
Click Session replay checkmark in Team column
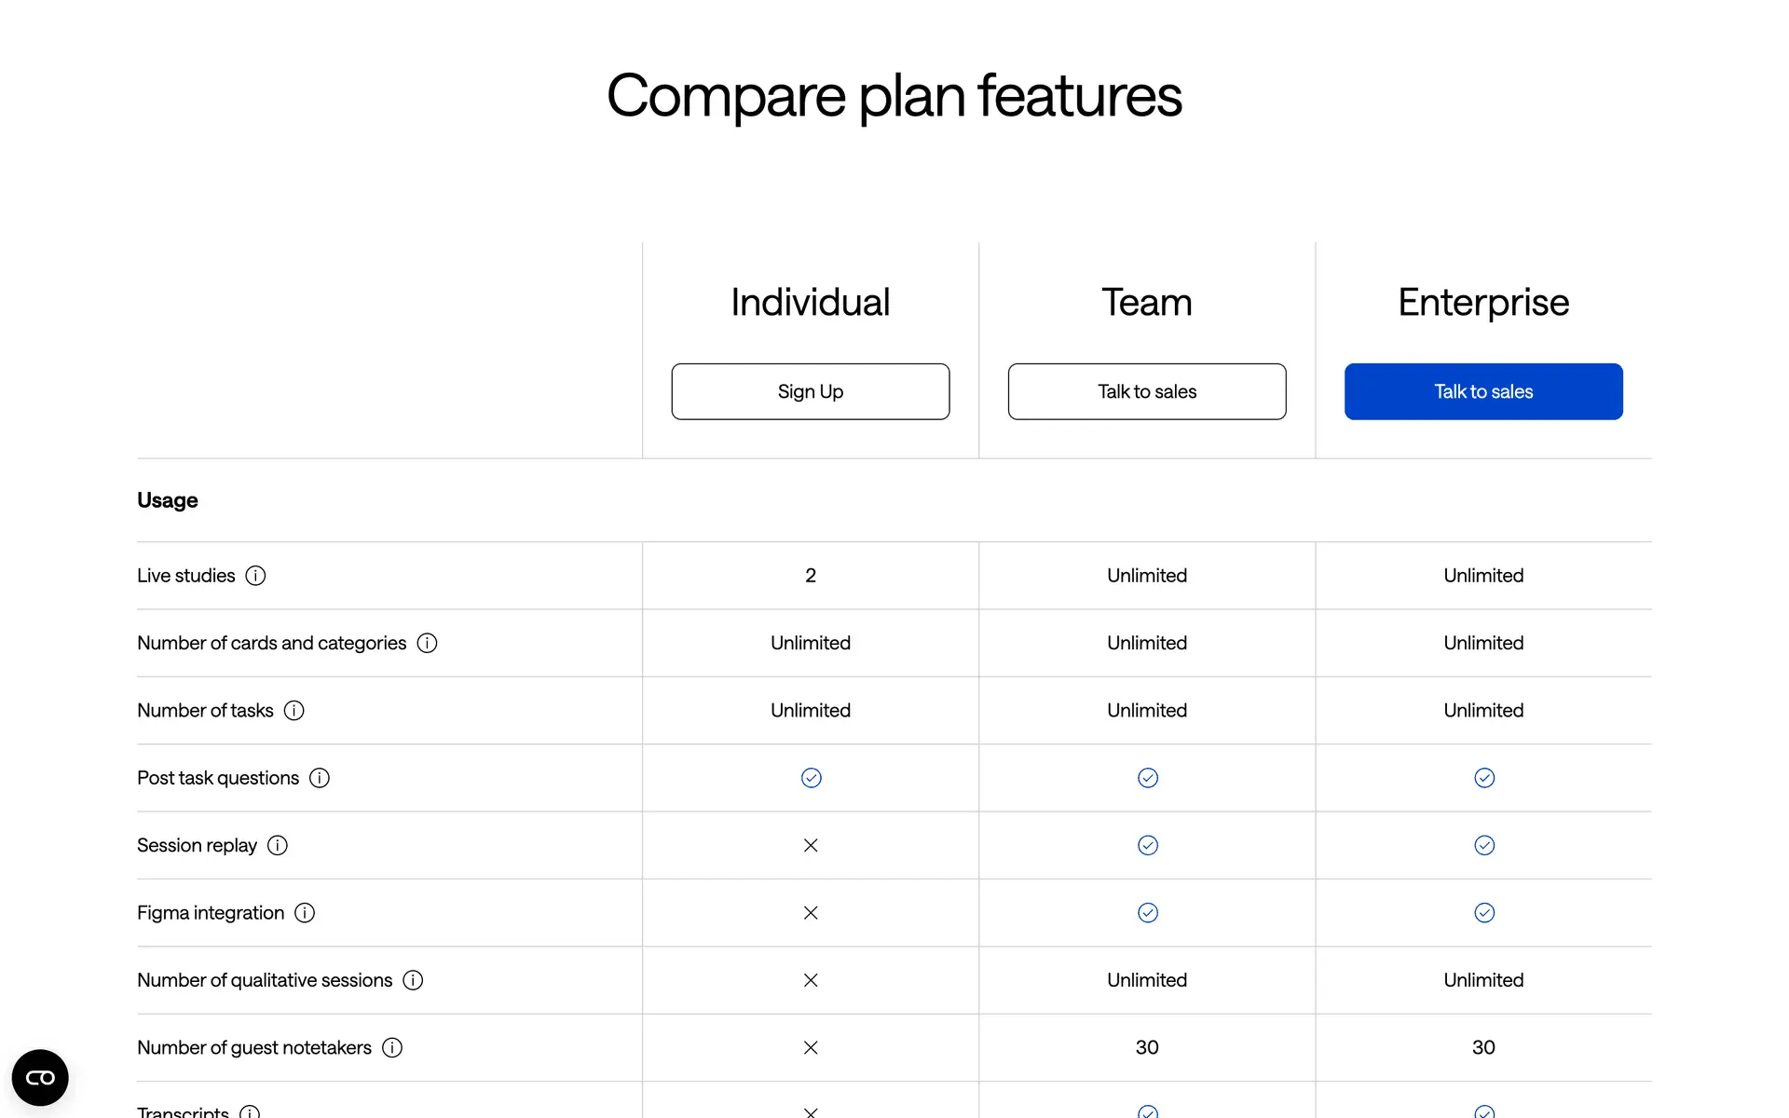pyautogui.click(x=1147, y=845)
